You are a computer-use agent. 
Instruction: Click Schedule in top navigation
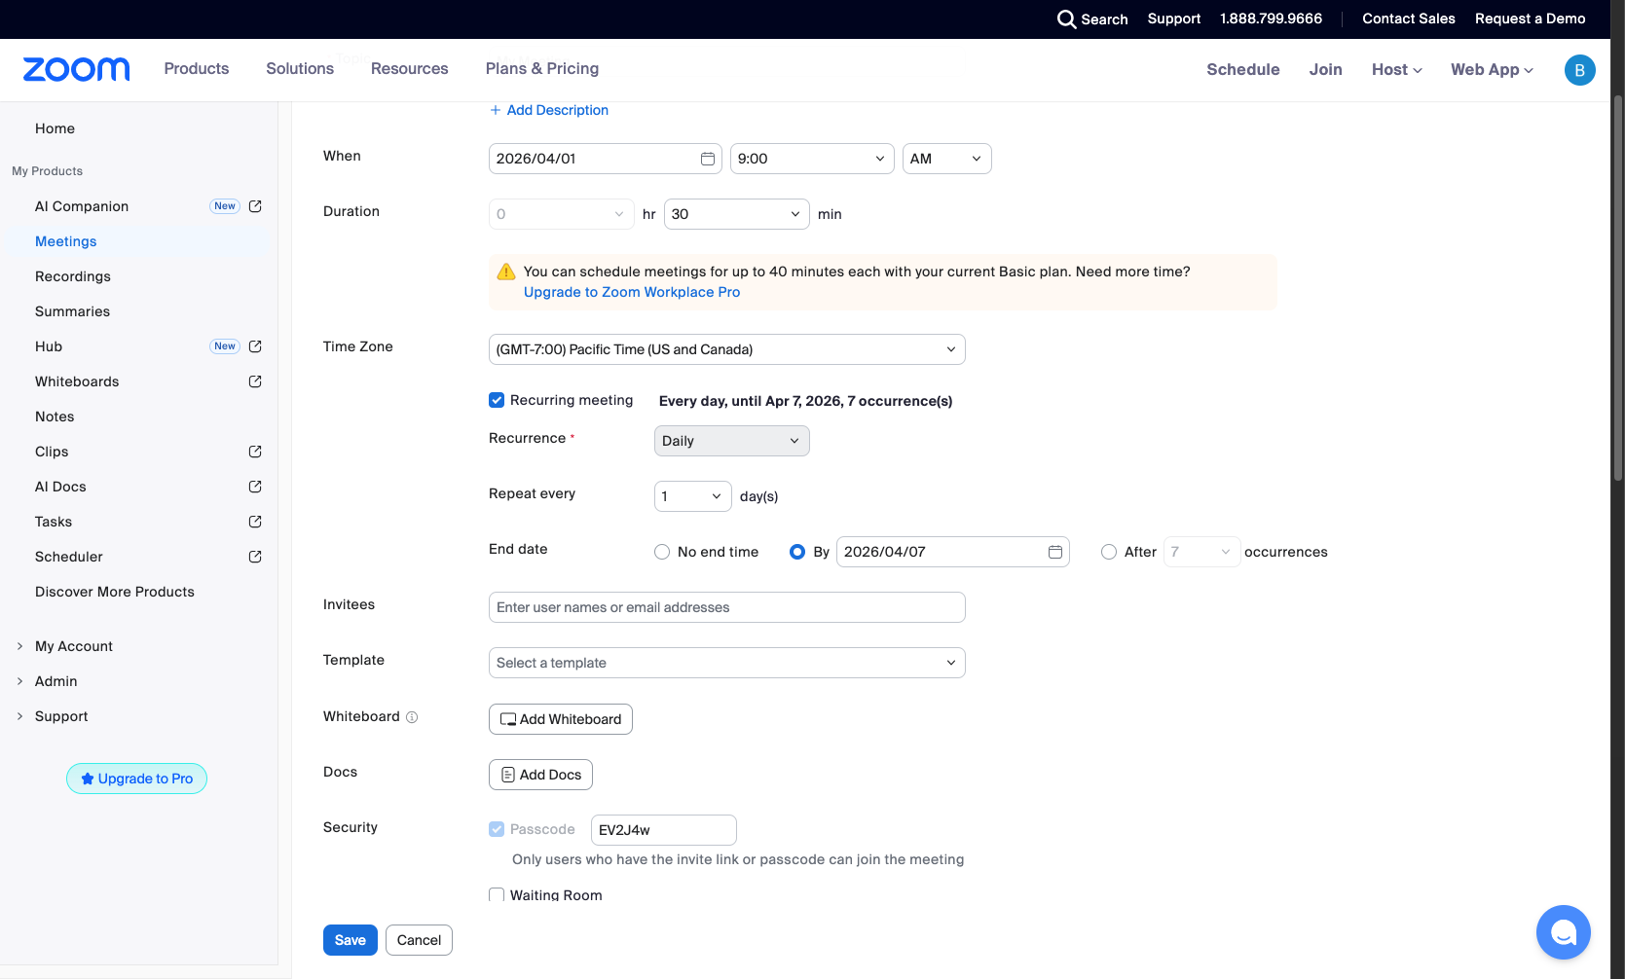tap(1243, 70)
